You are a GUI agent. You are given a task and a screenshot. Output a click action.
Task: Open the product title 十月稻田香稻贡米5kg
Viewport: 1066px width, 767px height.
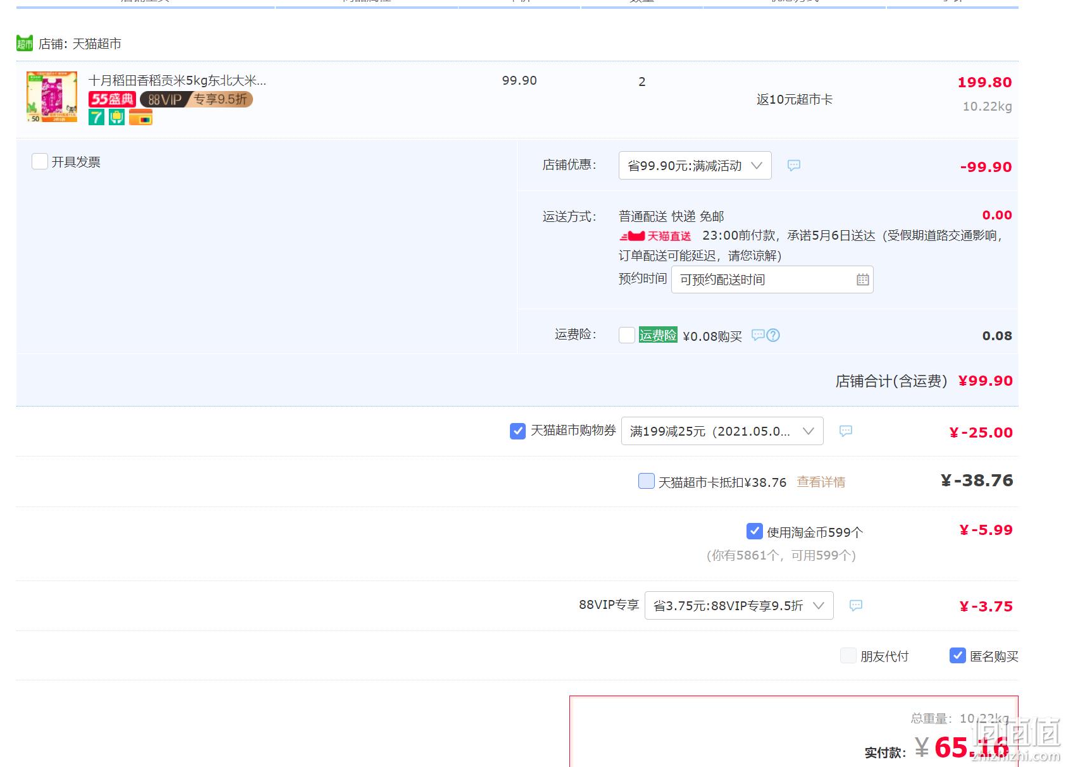(x=177, y=80)
